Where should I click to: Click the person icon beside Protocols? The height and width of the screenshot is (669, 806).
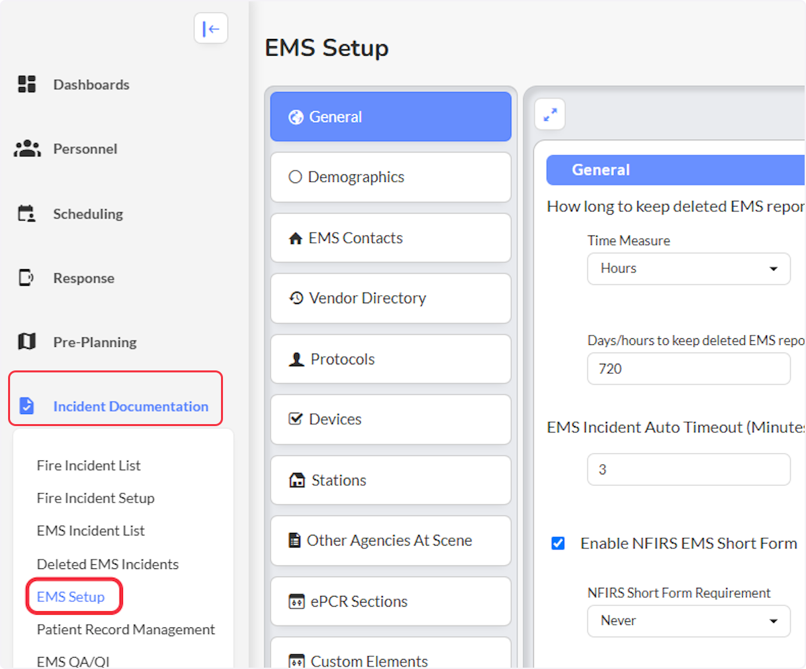(296, 359)
